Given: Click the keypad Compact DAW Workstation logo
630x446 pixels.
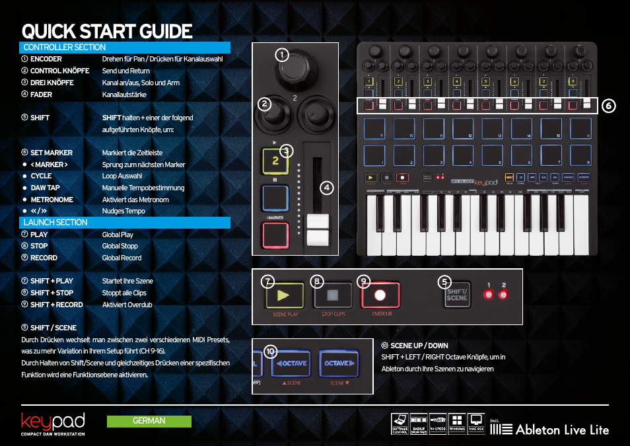Looking at the screenshot, I should (53, 424).
